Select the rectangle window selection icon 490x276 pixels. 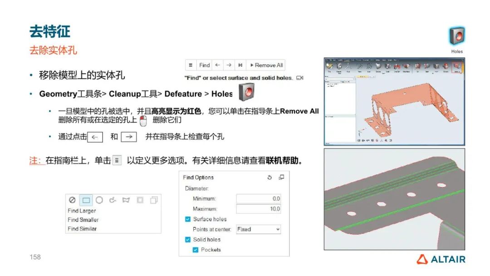click(86, 200)
